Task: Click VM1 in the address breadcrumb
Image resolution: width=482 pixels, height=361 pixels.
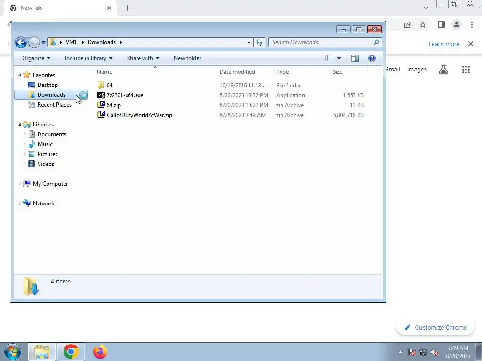Action: (x=72, y=42)
